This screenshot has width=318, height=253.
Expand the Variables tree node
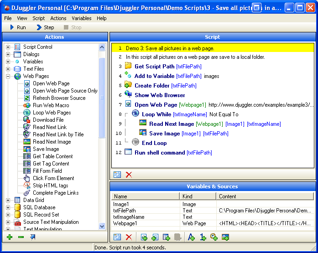click(8, 62)
